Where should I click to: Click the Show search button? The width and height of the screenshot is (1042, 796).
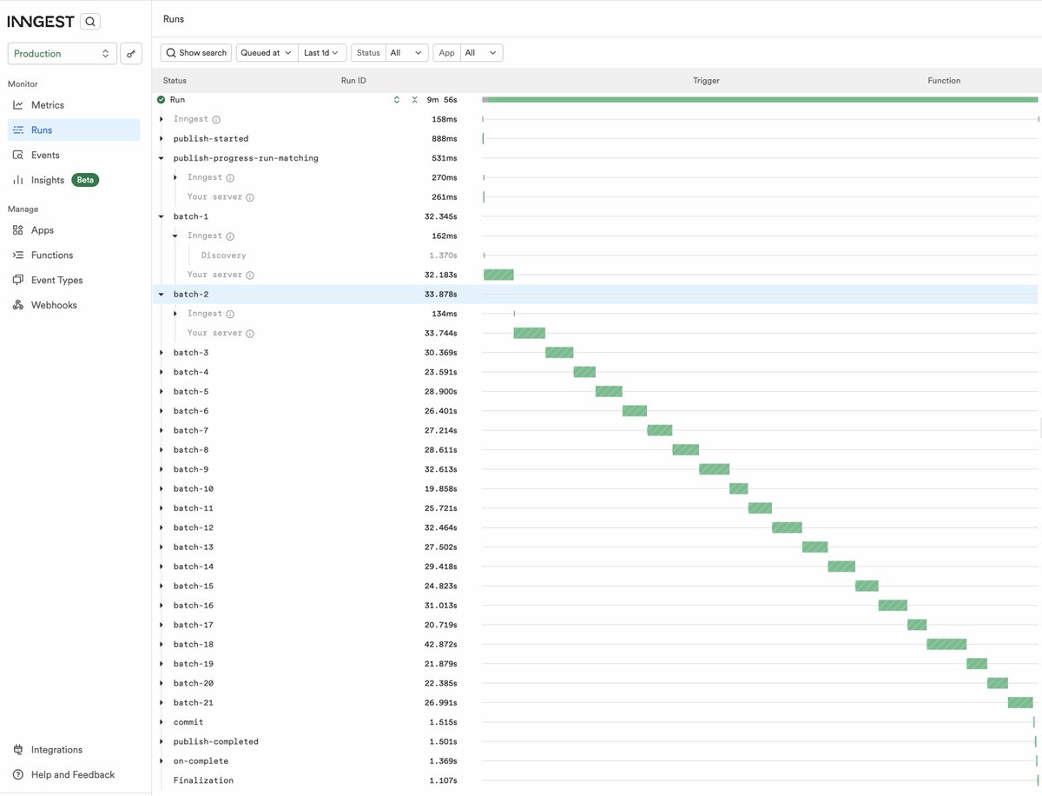point(196,53)
